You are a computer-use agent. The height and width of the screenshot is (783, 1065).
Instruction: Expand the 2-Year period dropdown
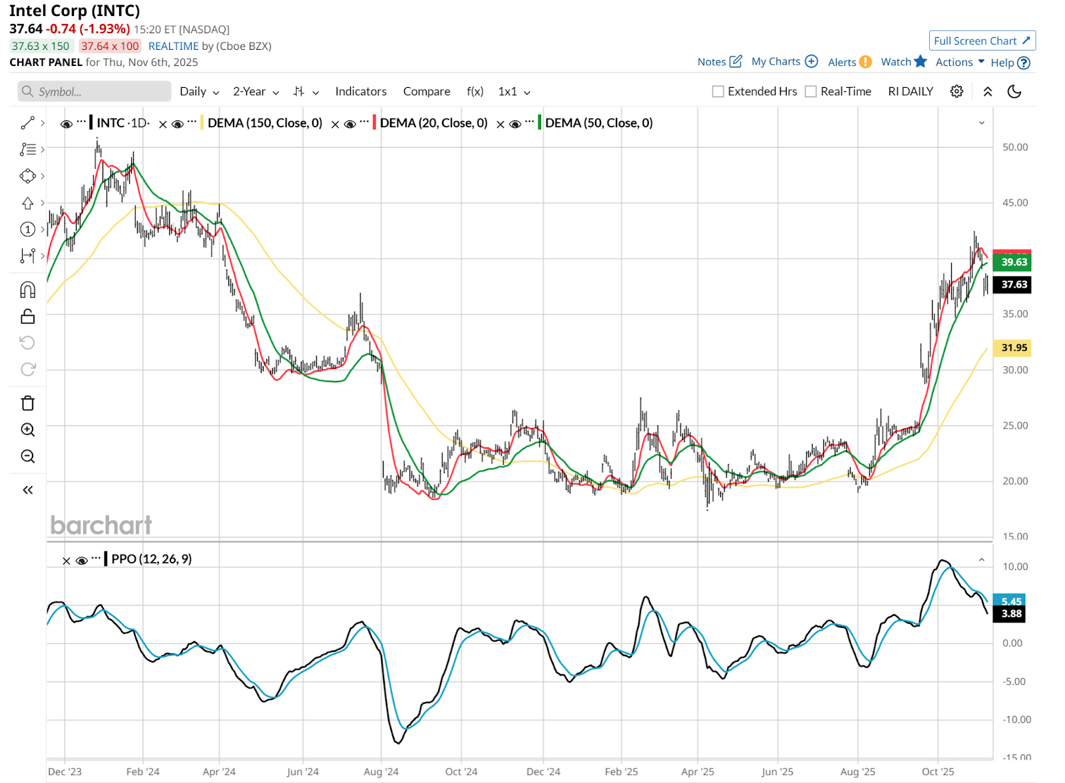point(256,92)
